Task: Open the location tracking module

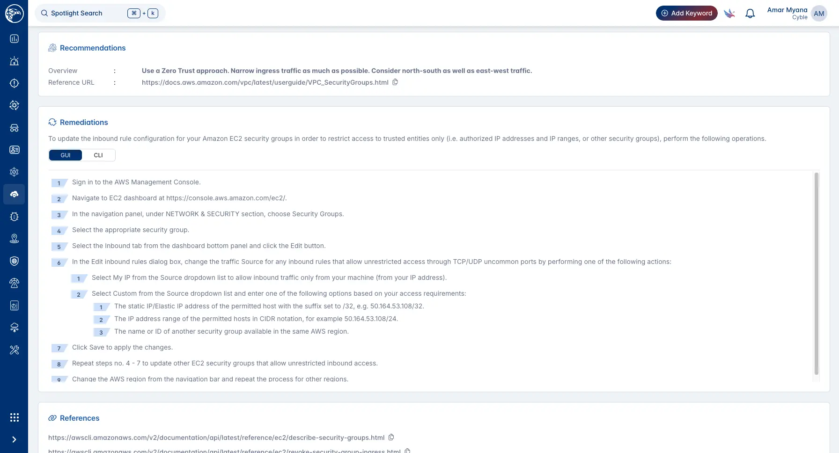Action: coord(14,238)
